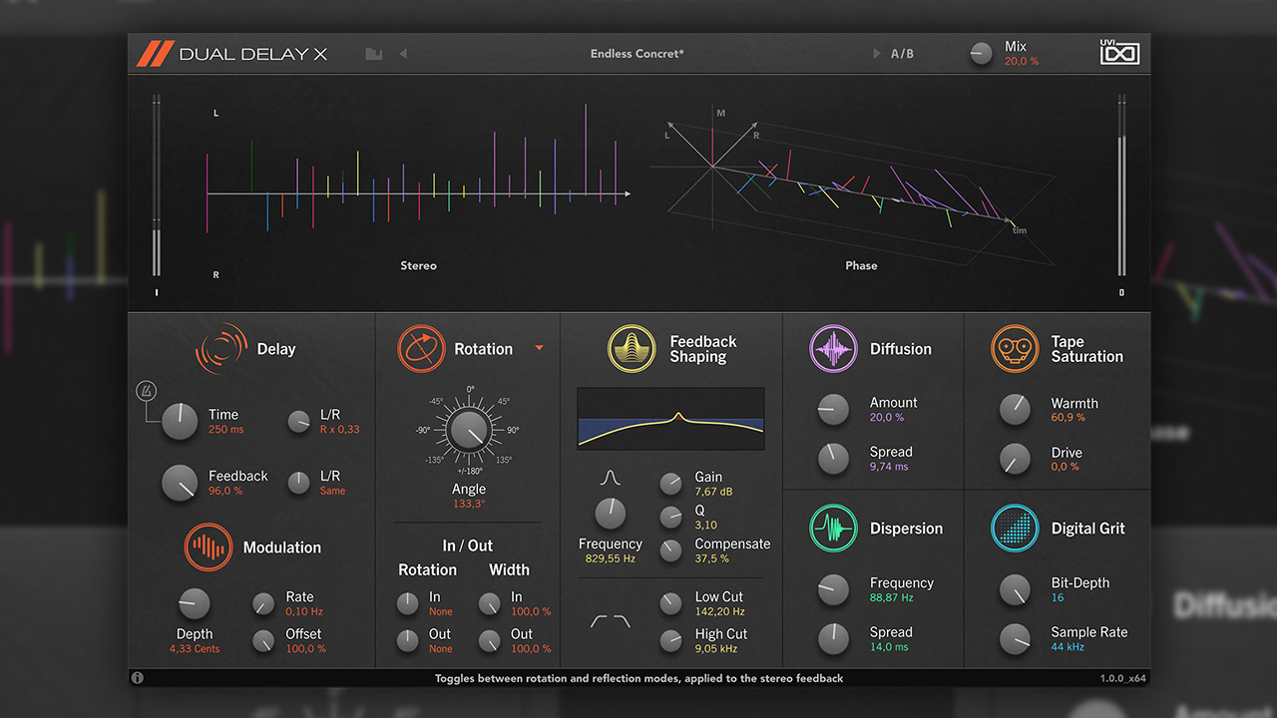Viewport: 1277px width, 718px height.
Task: Click the Diffusion waveform icon
Action: pyautogui.click(x=833, y=349)
